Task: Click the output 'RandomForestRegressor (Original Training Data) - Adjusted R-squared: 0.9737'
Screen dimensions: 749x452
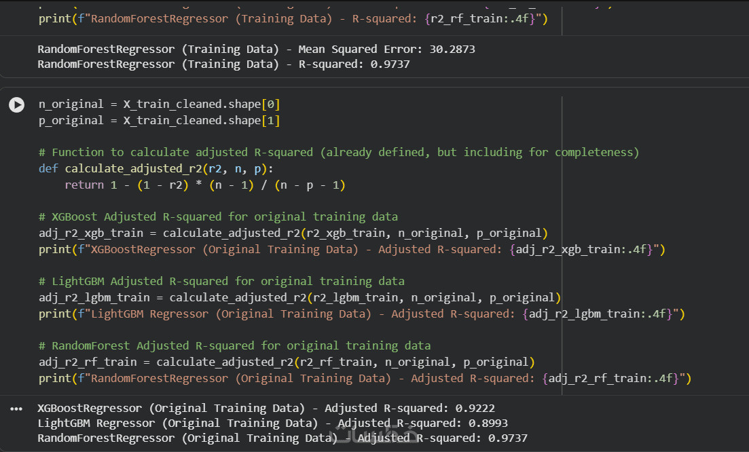Action: tap(282, 438)
